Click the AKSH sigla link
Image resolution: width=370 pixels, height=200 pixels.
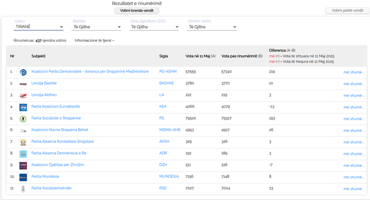164,141
